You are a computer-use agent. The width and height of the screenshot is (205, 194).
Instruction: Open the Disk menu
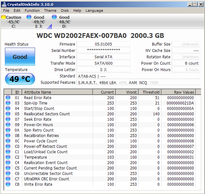(x=65, y=11)
